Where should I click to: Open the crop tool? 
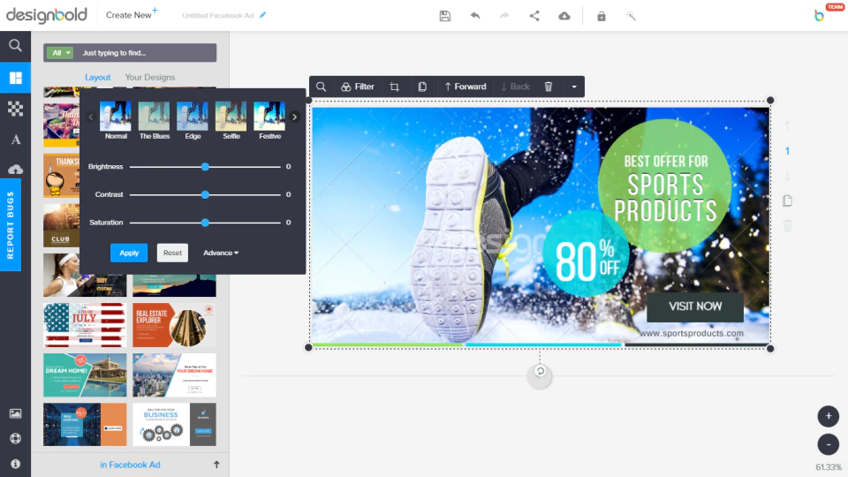[x=394, y=87]
